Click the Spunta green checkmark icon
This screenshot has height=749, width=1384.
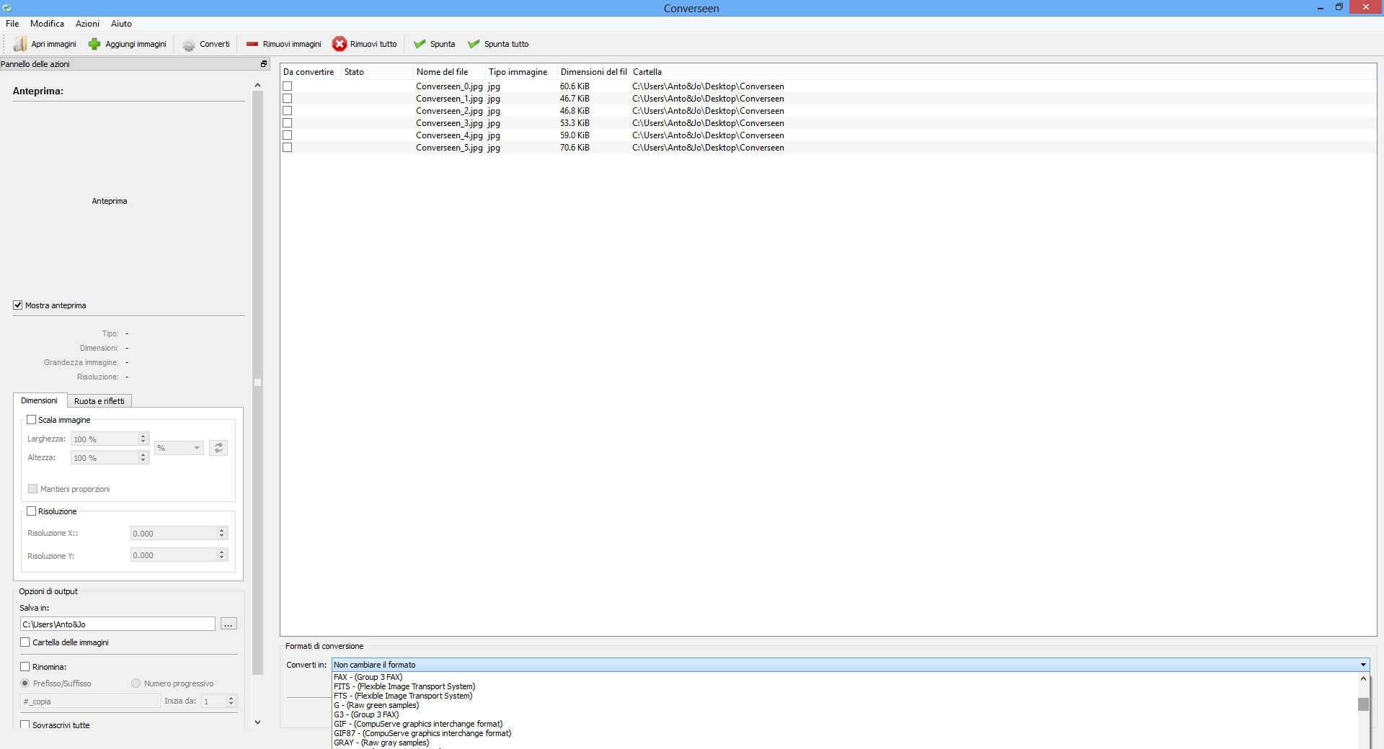coord(420,44)
